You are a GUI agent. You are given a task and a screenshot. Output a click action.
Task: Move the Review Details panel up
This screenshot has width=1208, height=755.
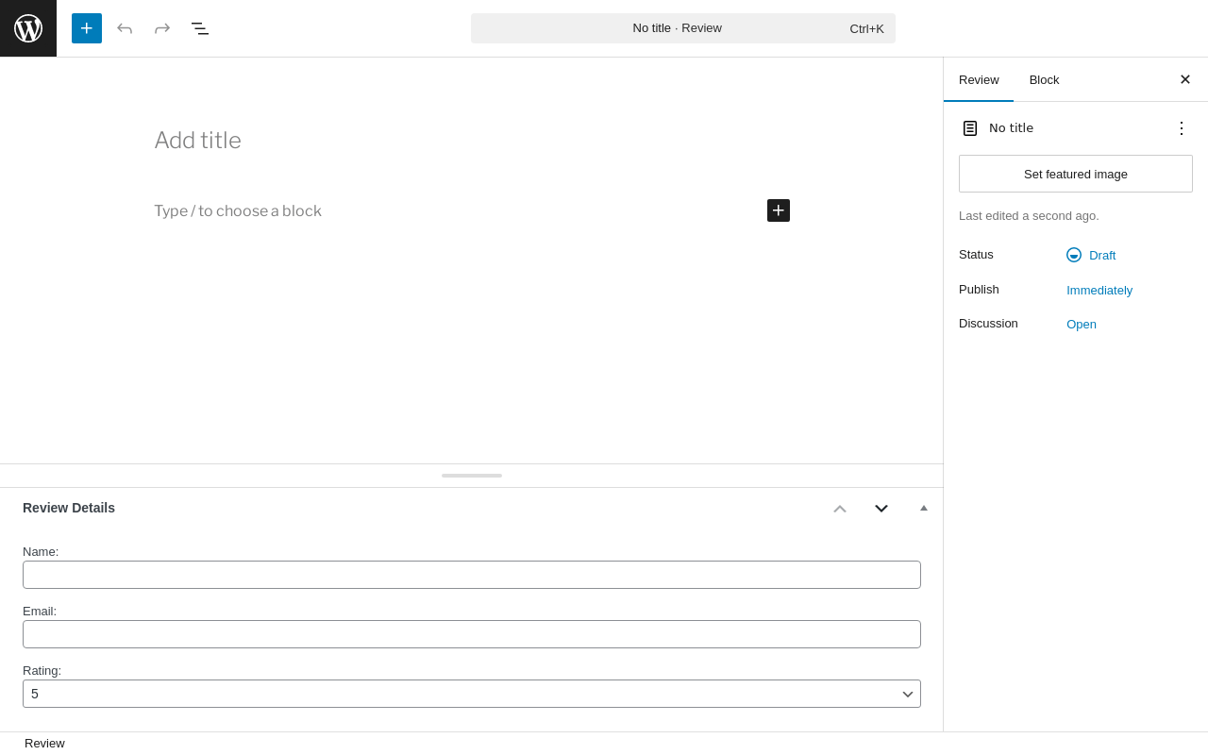click(840, 509)
